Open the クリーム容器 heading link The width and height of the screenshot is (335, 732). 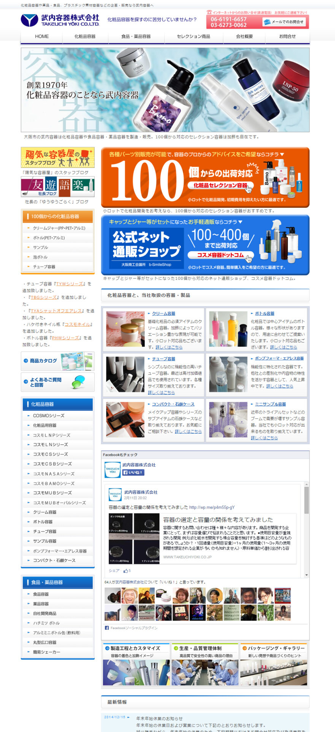[x=164, y=313]
